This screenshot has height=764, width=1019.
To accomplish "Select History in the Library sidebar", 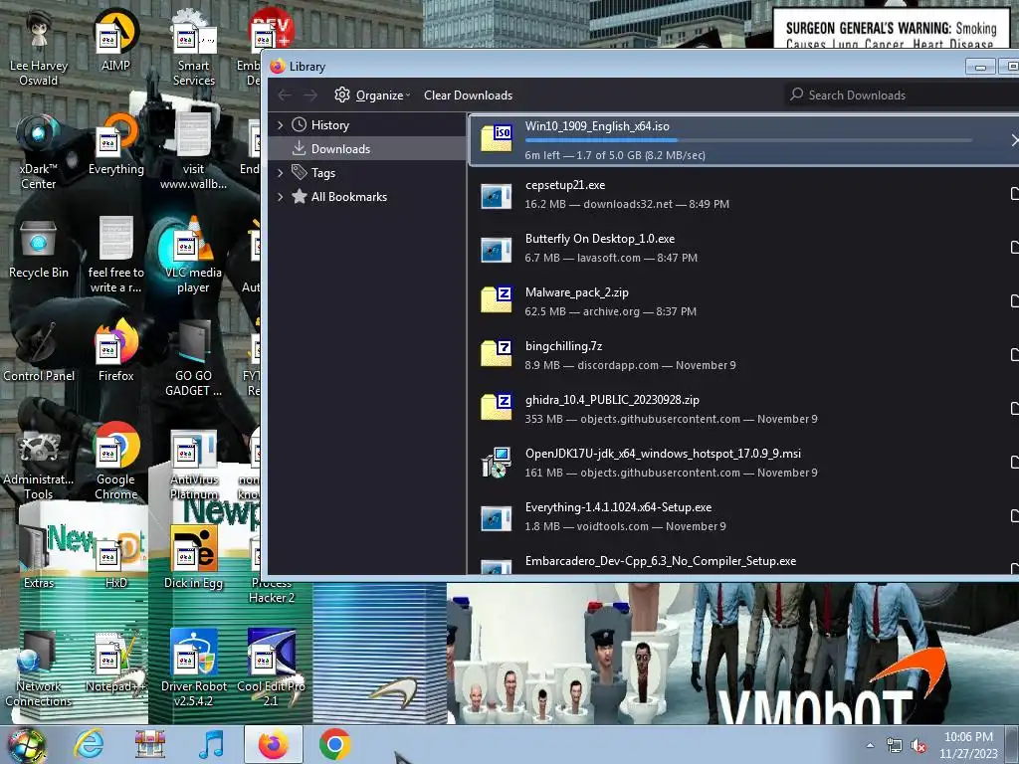I will (x=367, y=124).
